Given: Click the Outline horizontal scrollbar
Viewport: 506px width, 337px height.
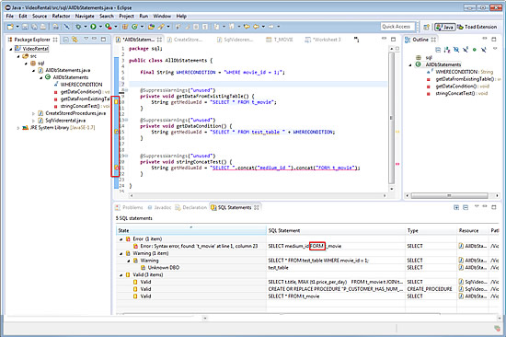Looking at the screenshot, I should point(449,195).
